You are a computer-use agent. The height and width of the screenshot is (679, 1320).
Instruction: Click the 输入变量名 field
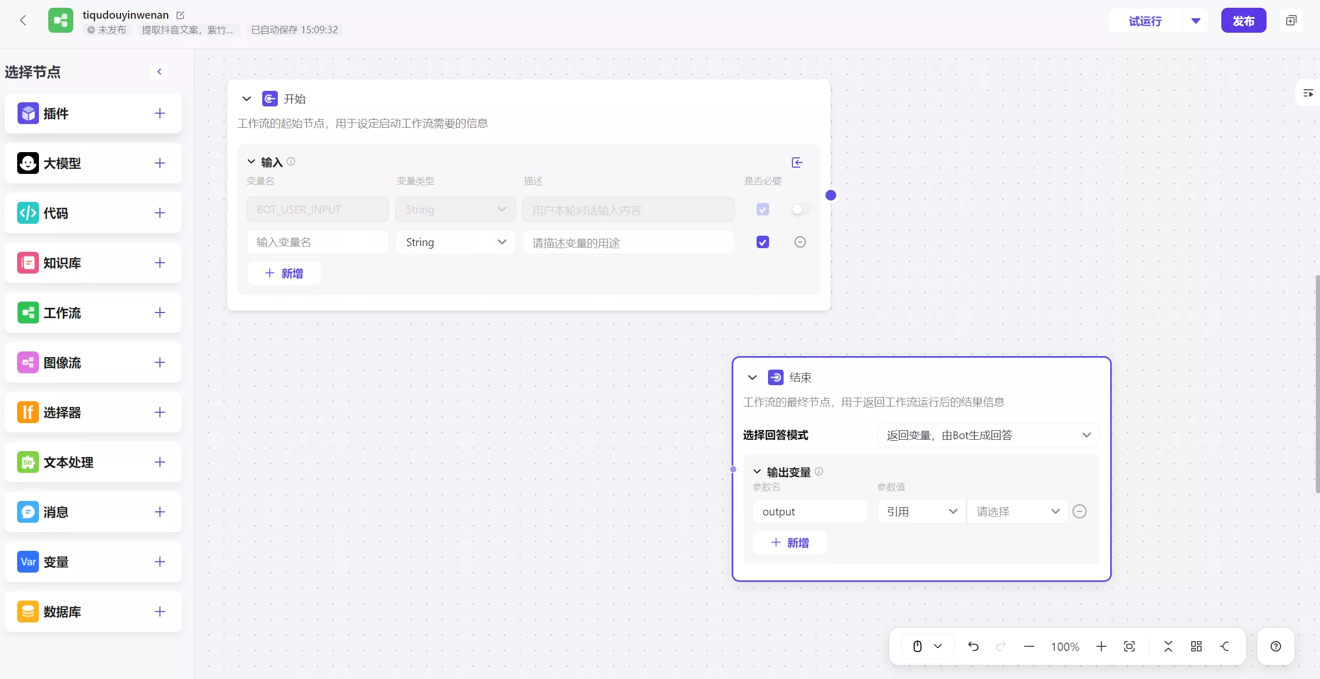tap(317, 242)
